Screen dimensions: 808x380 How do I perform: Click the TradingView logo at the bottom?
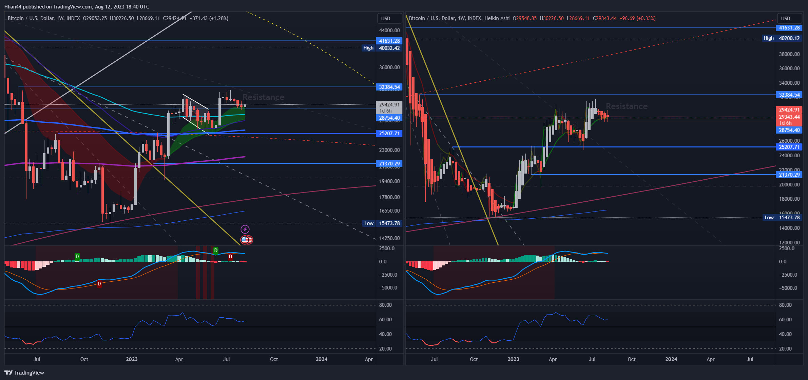click(x=24, y=373)
